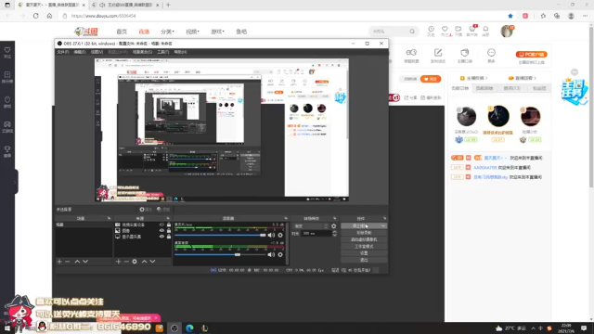Adjust desktop audio volume slider in Audio Mixer
Viewport: 594px width, 334px height.
(x=220, y=255)
